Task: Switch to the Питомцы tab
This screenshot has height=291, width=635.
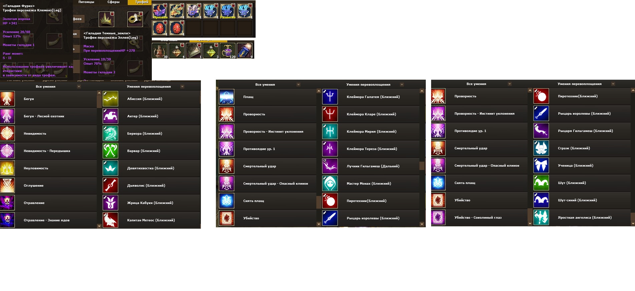Action: click(86, 2)
